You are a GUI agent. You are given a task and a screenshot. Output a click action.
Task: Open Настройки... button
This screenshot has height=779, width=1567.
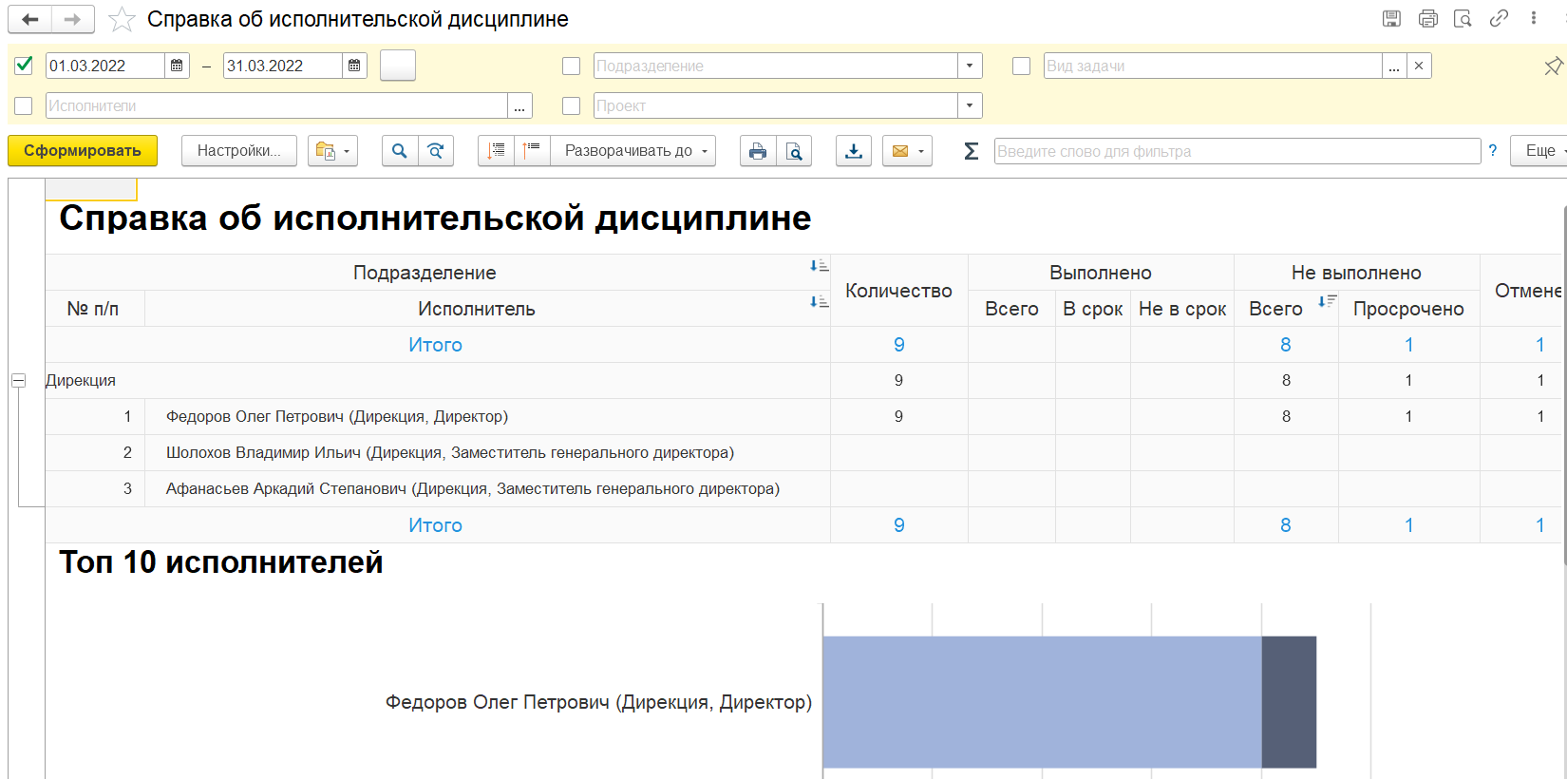239,151
